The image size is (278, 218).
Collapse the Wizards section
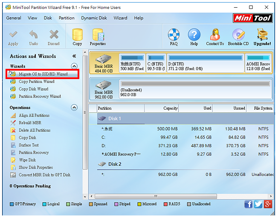[x=74, y=66]
